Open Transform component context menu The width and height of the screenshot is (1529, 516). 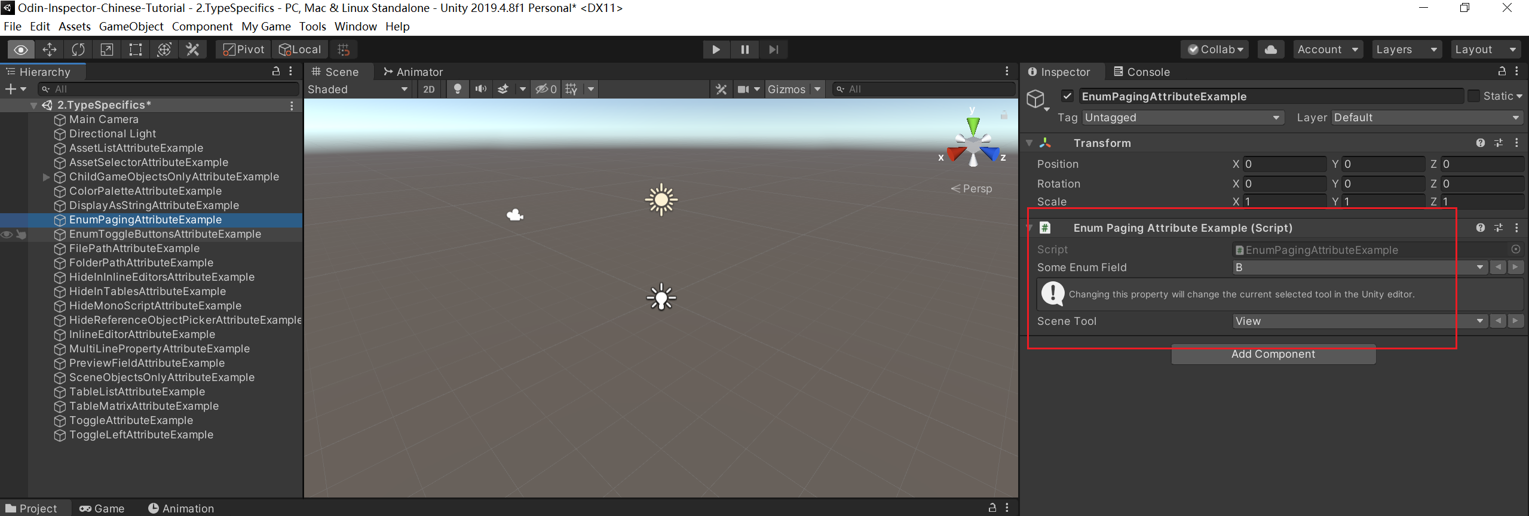click(x=1516, y=143)
